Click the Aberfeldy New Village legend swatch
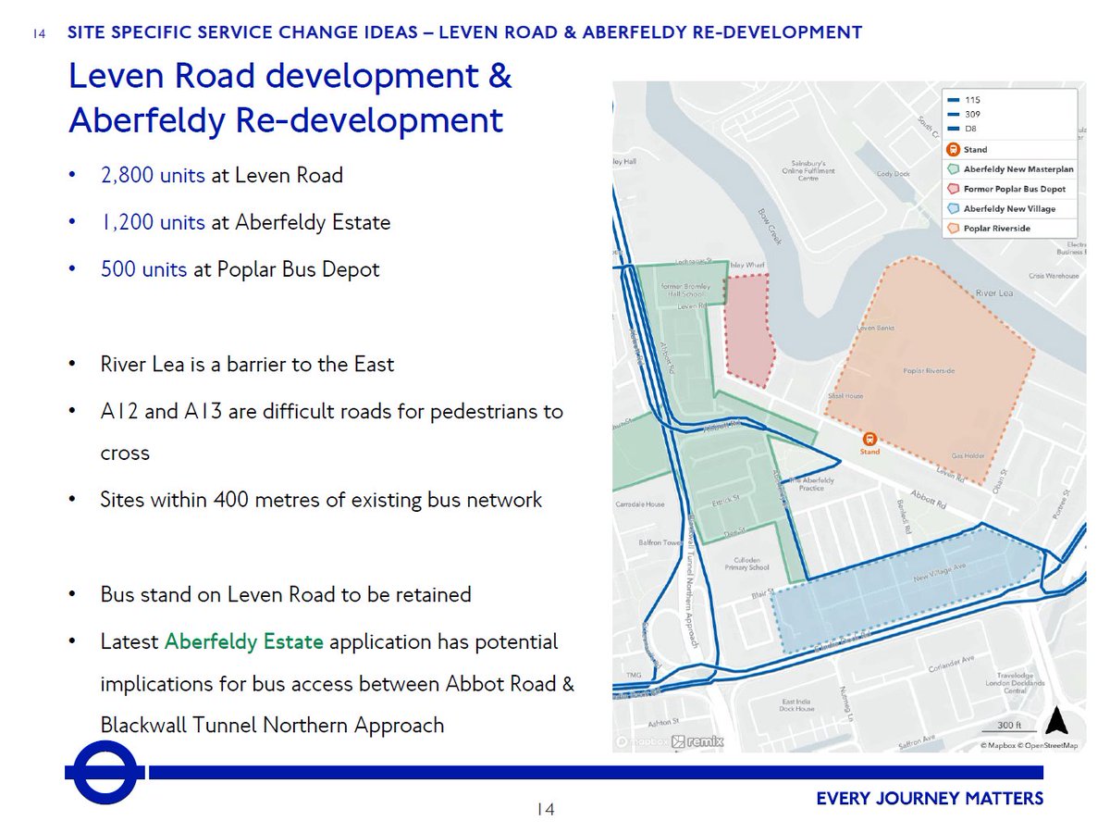This screenshot has width=1110, height=833. pos(953,208)
